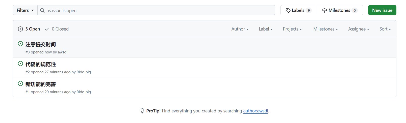Click the search magnifier icon

pyautogui.click(x=42, y=10)
